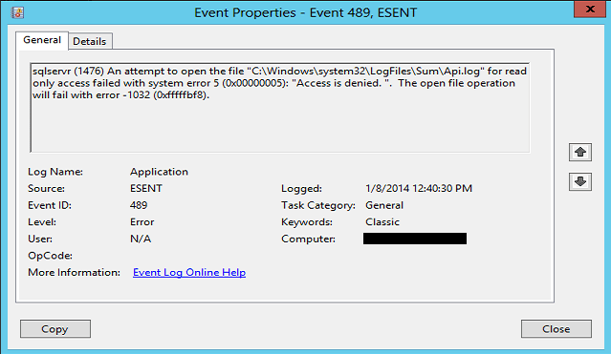Click the "sqlservr (1476)" text in description
611x354 pixels.
click(x=69, y=72)
